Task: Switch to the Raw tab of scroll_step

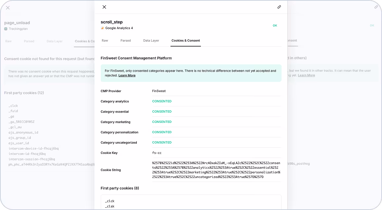Action: click(x=105, y=41)
